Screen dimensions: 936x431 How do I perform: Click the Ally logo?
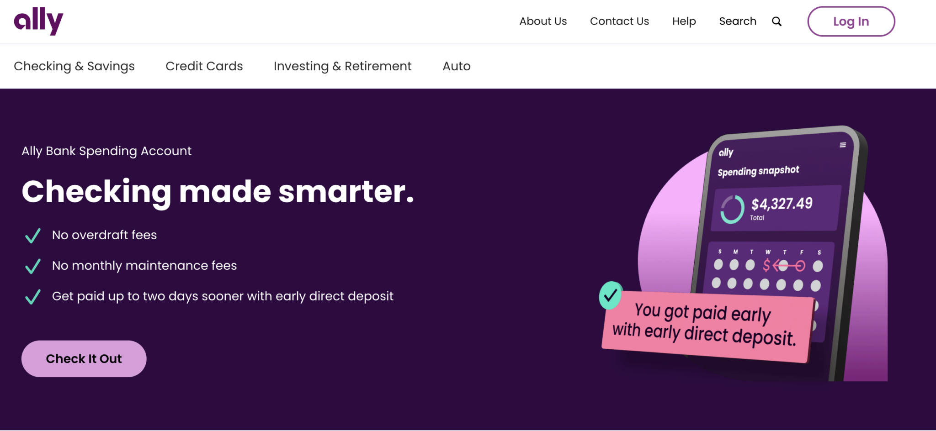point(38,21)
